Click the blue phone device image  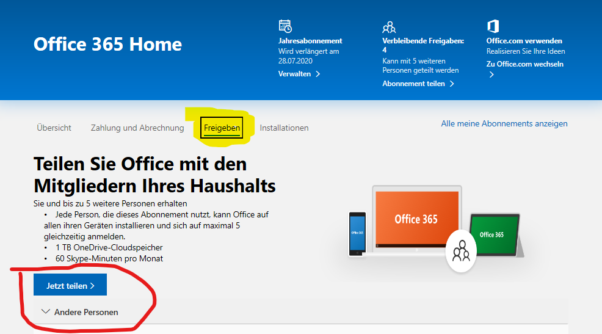click(x=357, y=234)
